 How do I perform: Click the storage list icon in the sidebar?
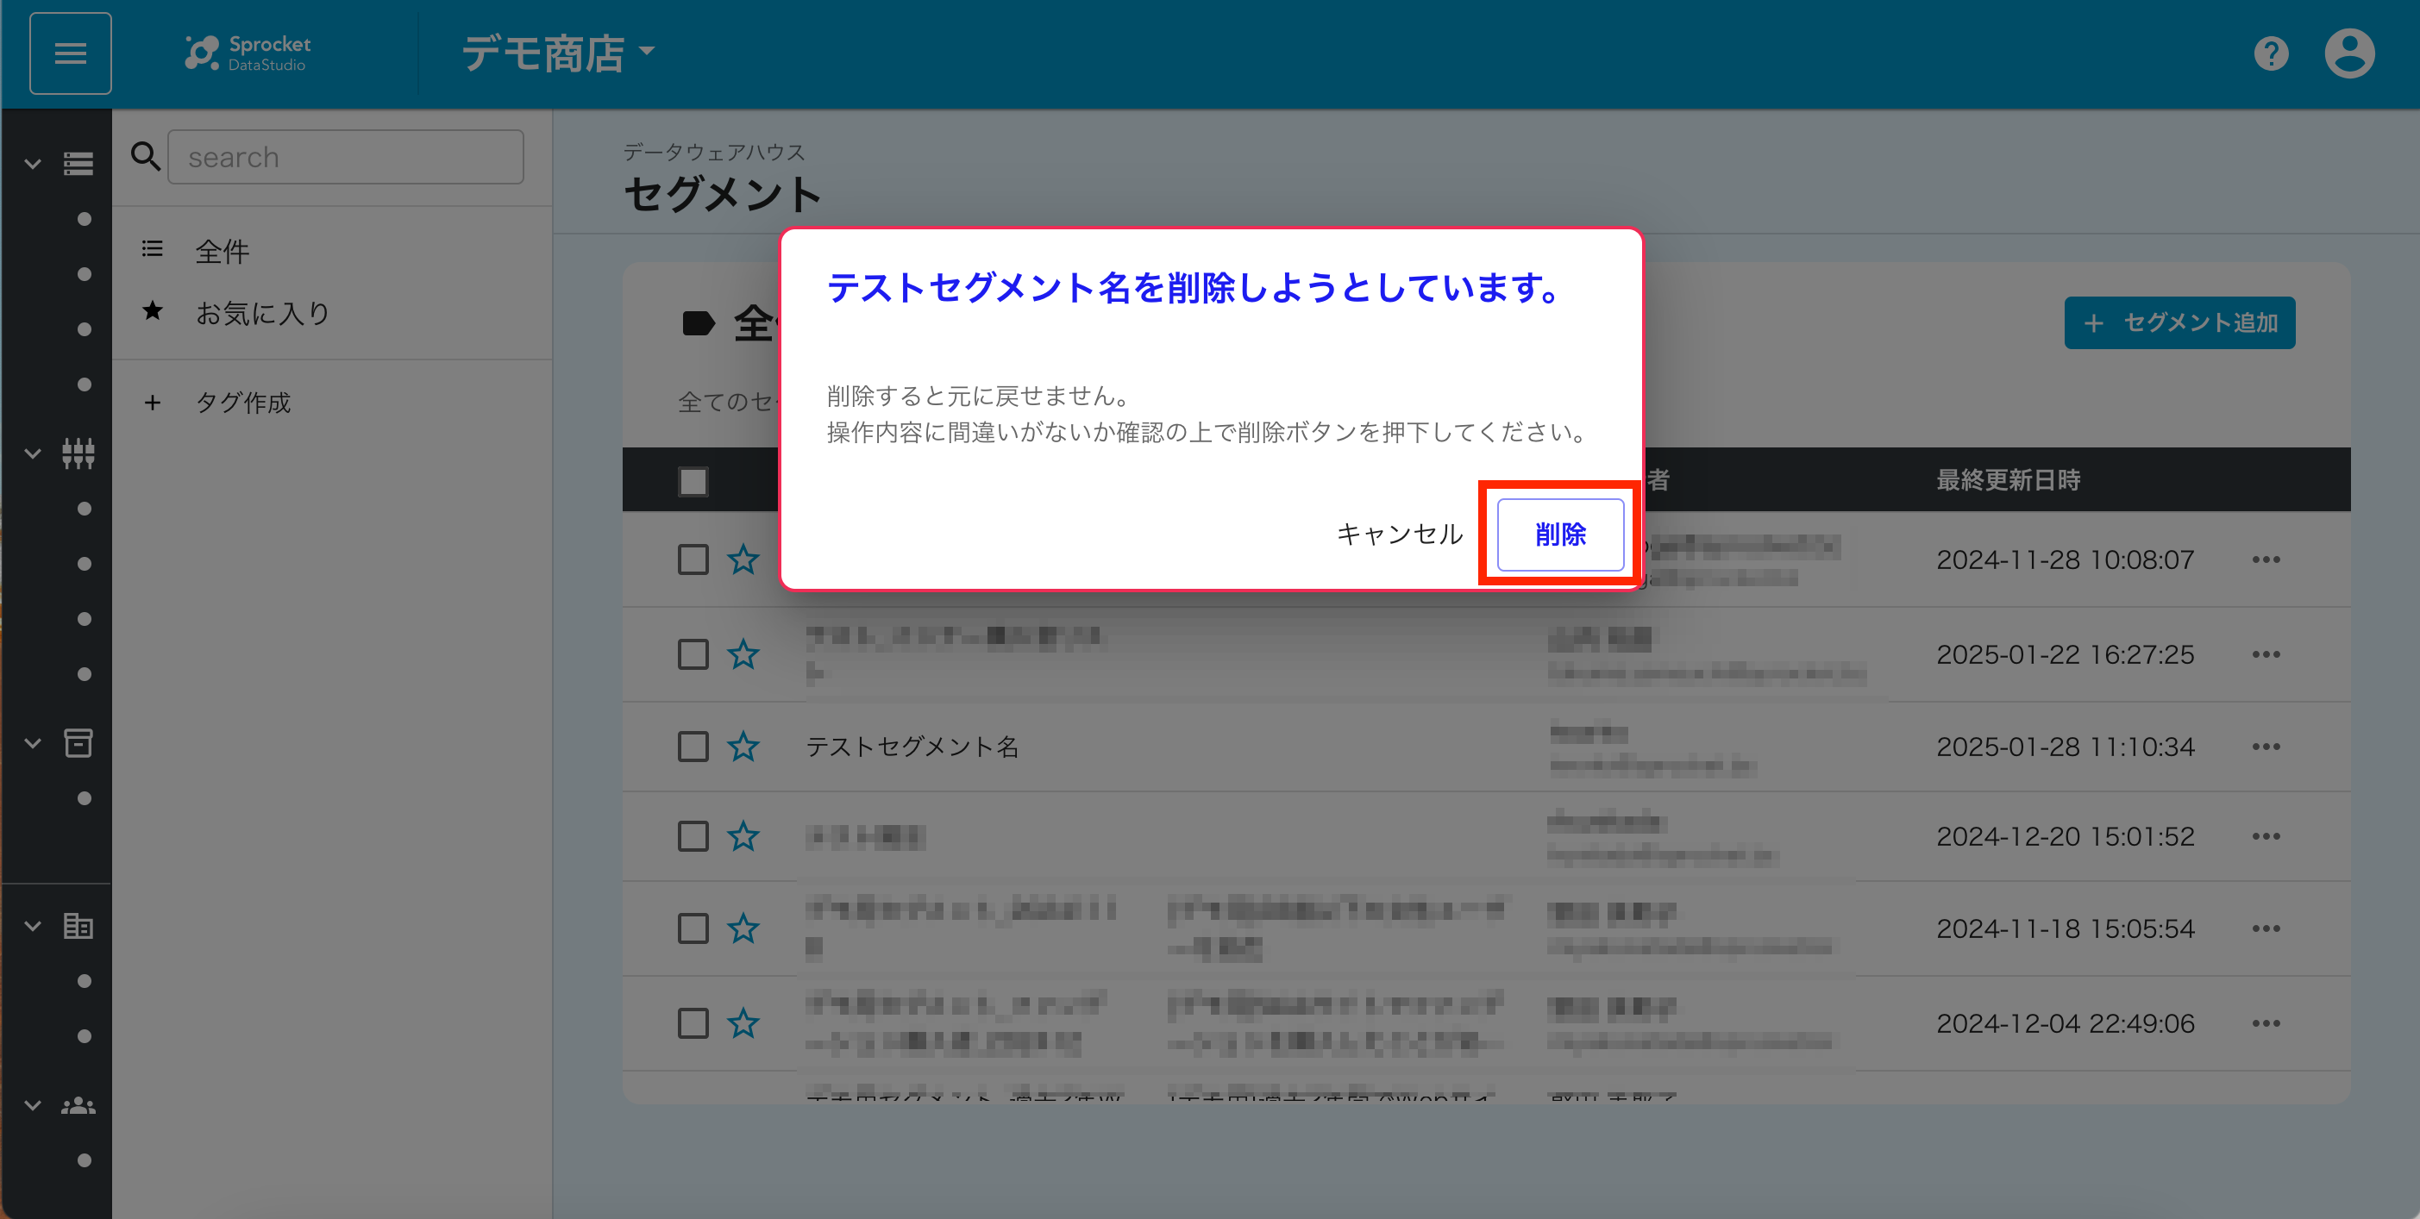(x=78, y=164)
